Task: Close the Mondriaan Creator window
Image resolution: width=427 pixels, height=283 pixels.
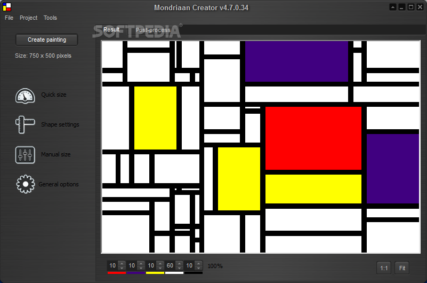Action: (x=420, y=7)
